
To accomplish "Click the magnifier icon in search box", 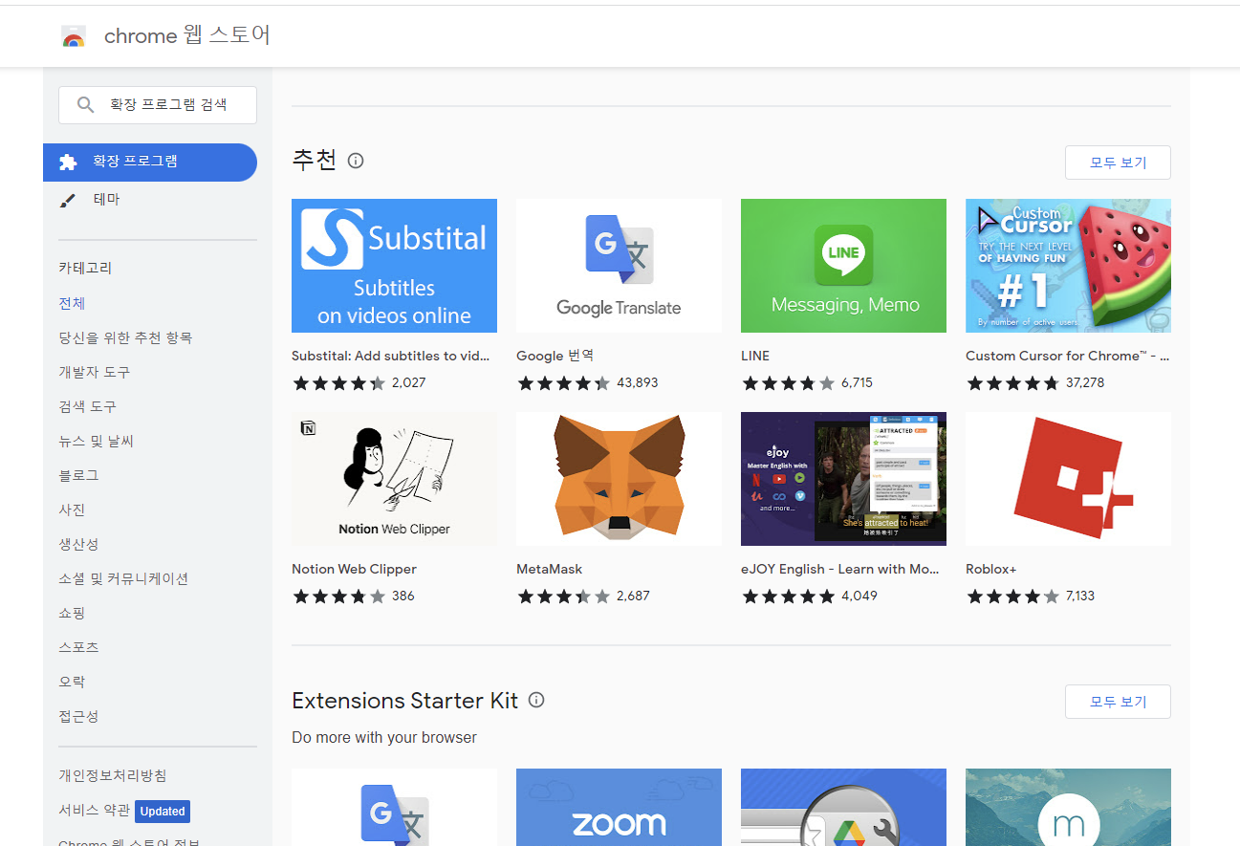I will point(85,105).
